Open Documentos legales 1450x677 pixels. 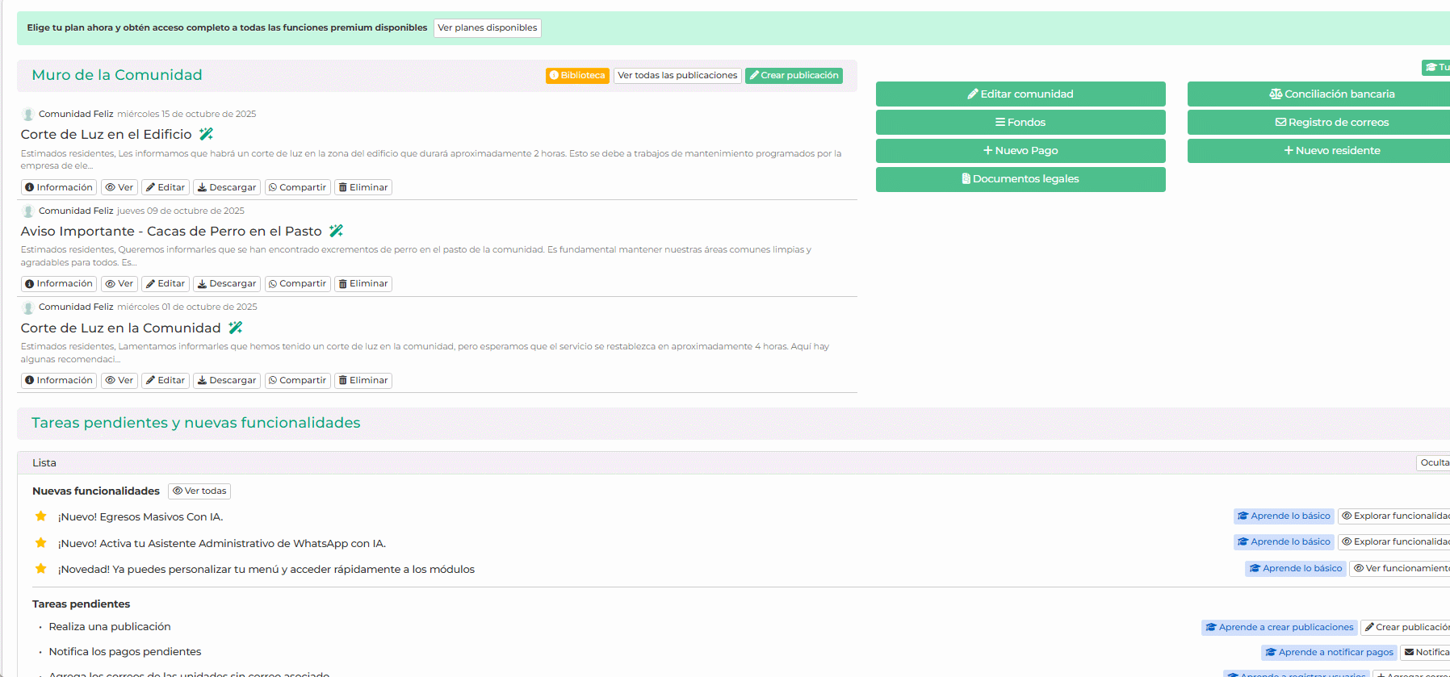pyautogui.click(x=1020, y=179)
